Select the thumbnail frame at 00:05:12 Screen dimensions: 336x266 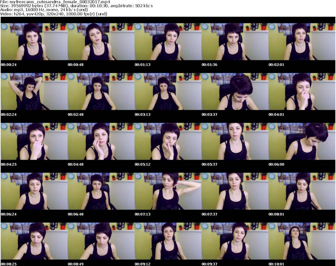click(x=168, y=141)
